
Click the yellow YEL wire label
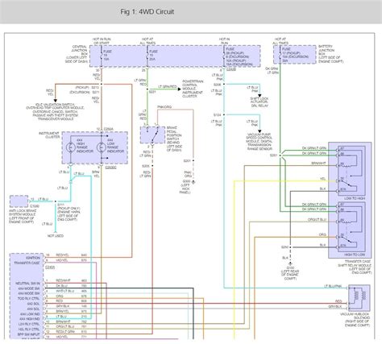(322, 179)
